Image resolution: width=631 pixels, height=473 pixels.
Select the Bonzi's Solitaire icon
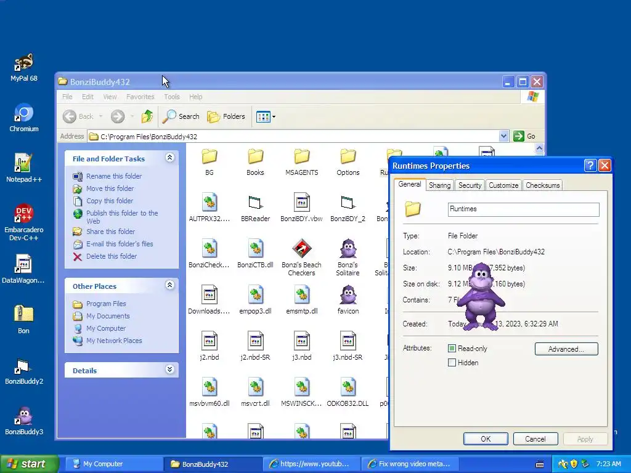348,258
